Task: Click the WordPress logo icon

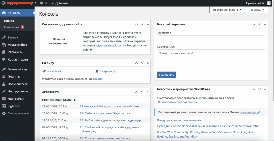Action: click(3, 3)
